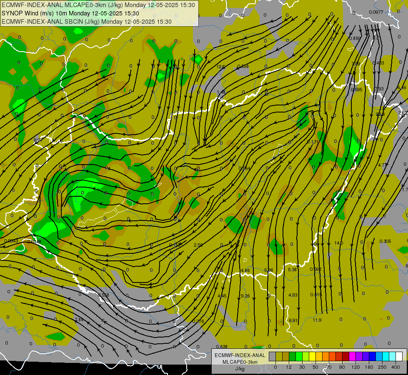Click the legend tick label 30
This screenshot has height=375, width=408.
click(302, 367)
